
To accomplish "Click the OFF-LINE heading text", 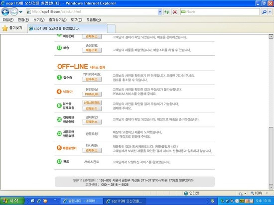I will [x=73, y=67].
